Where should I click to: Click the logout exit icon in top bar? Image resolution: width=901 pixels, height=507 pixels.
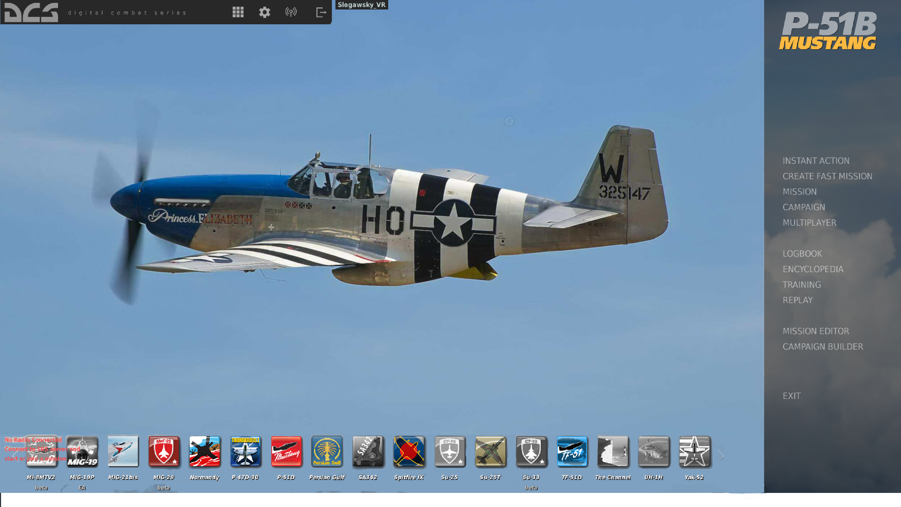click(x=321, y=12)
